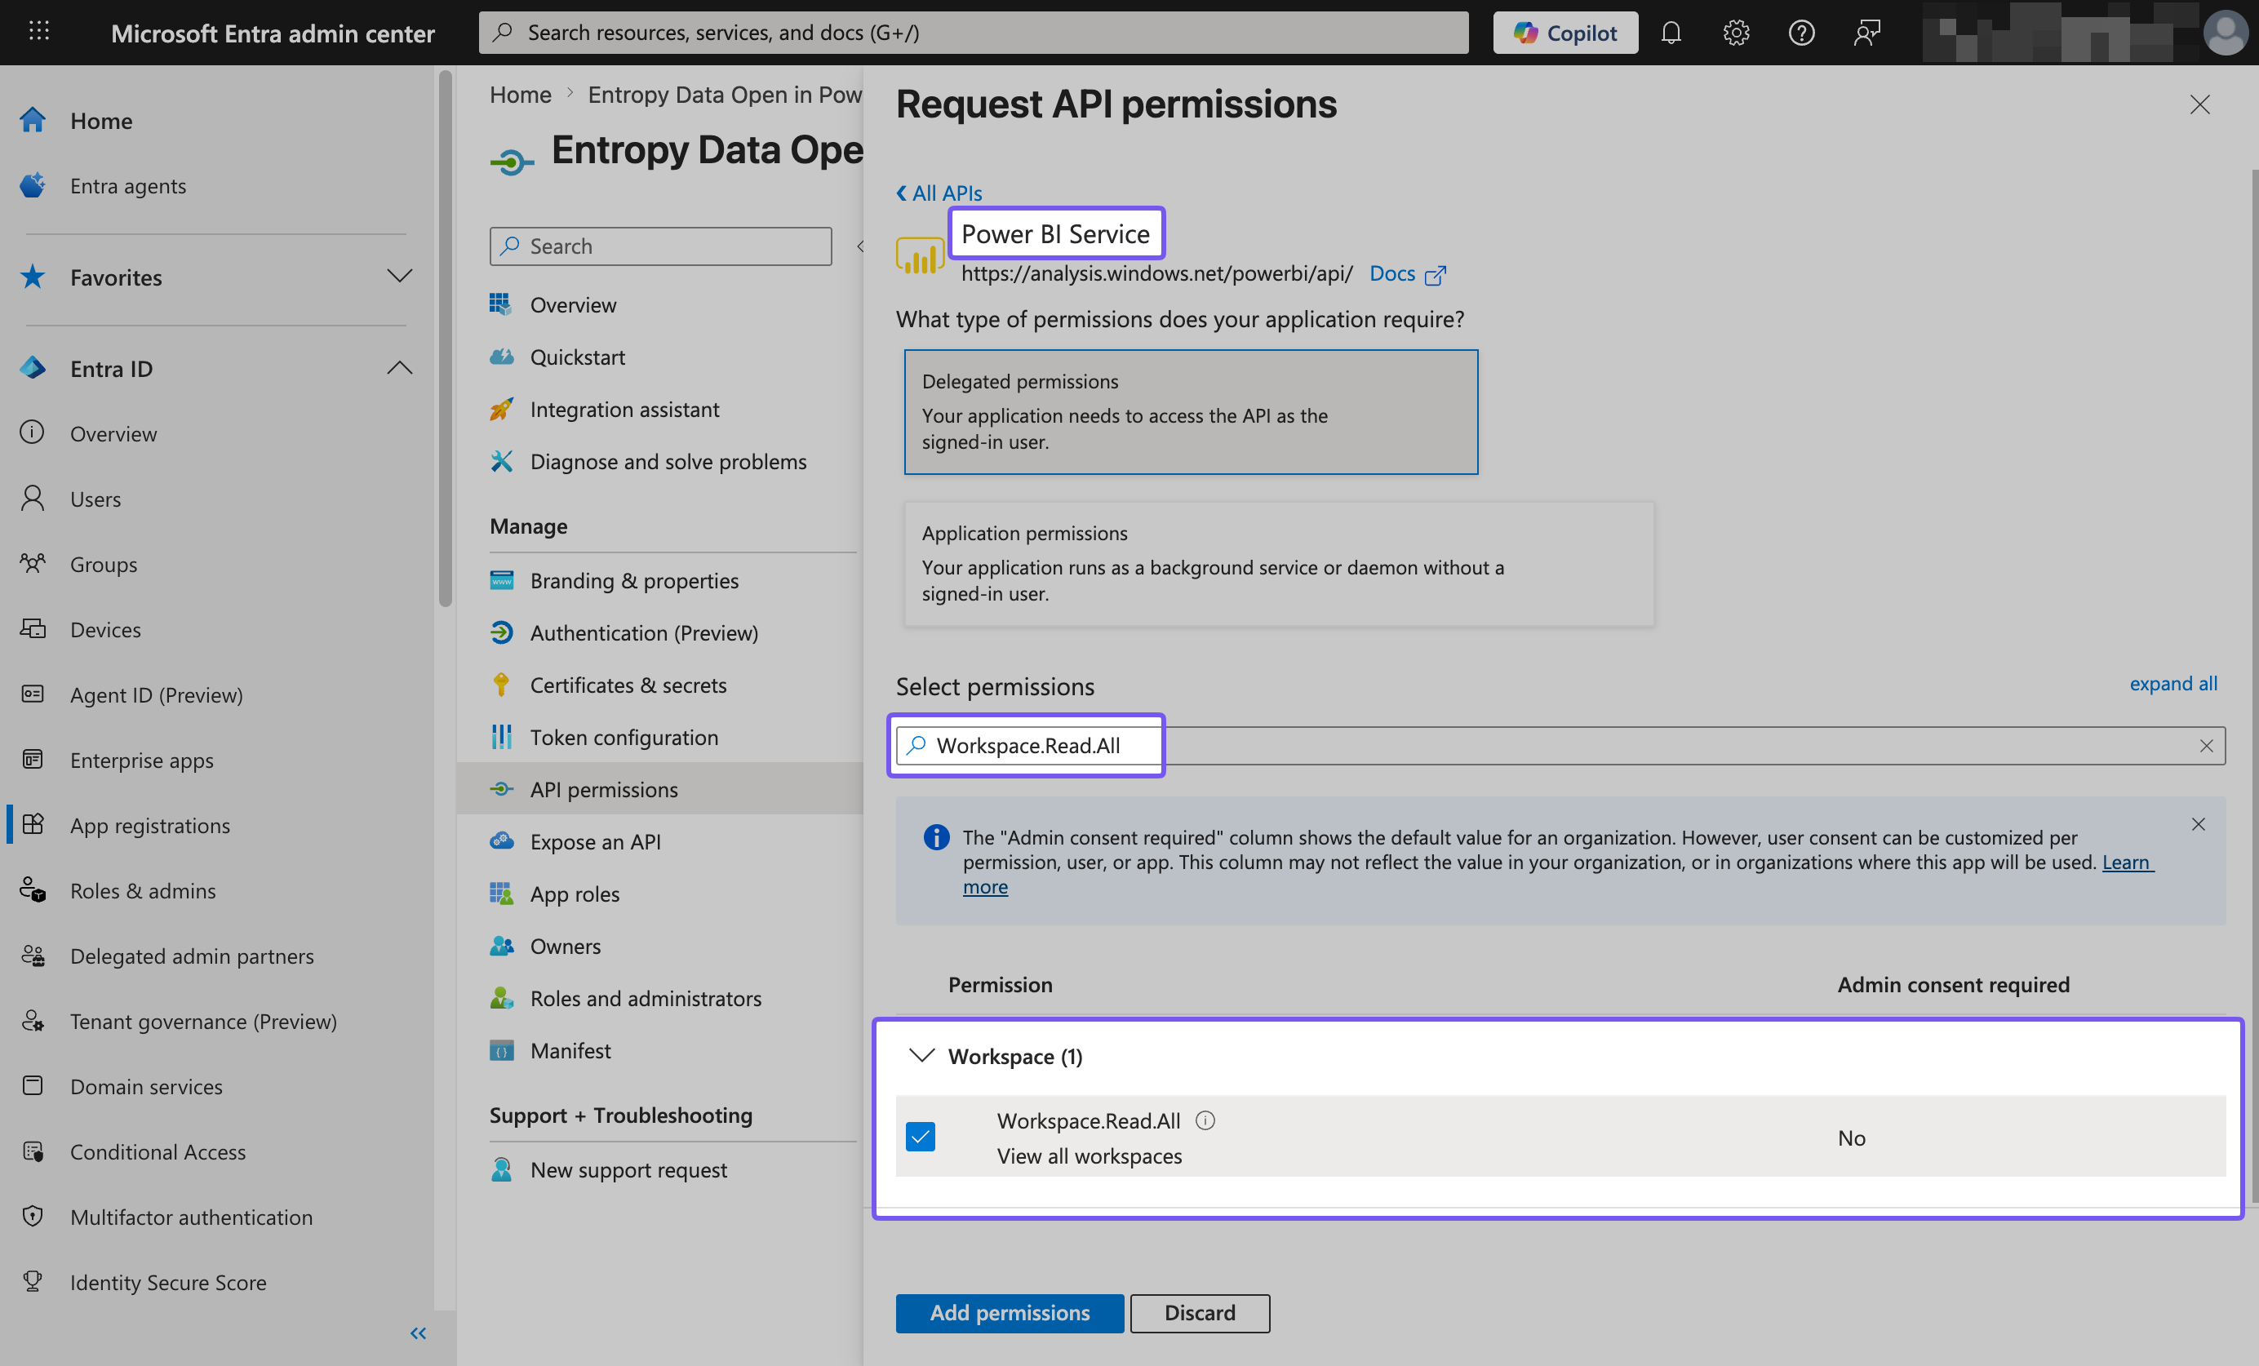Choose Delegated permissions card
The image size is (2259, 1366).
click(x=1191, y=411)
